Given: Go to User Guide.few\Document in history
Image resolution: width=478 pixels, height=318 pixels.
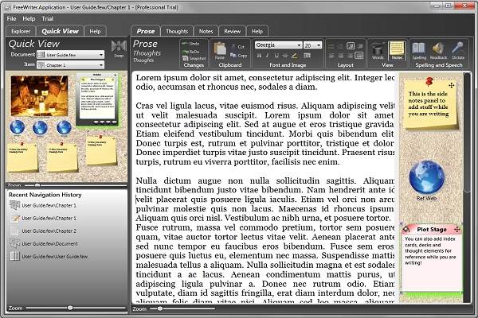Looking at the screenshot, I should 43,244.
